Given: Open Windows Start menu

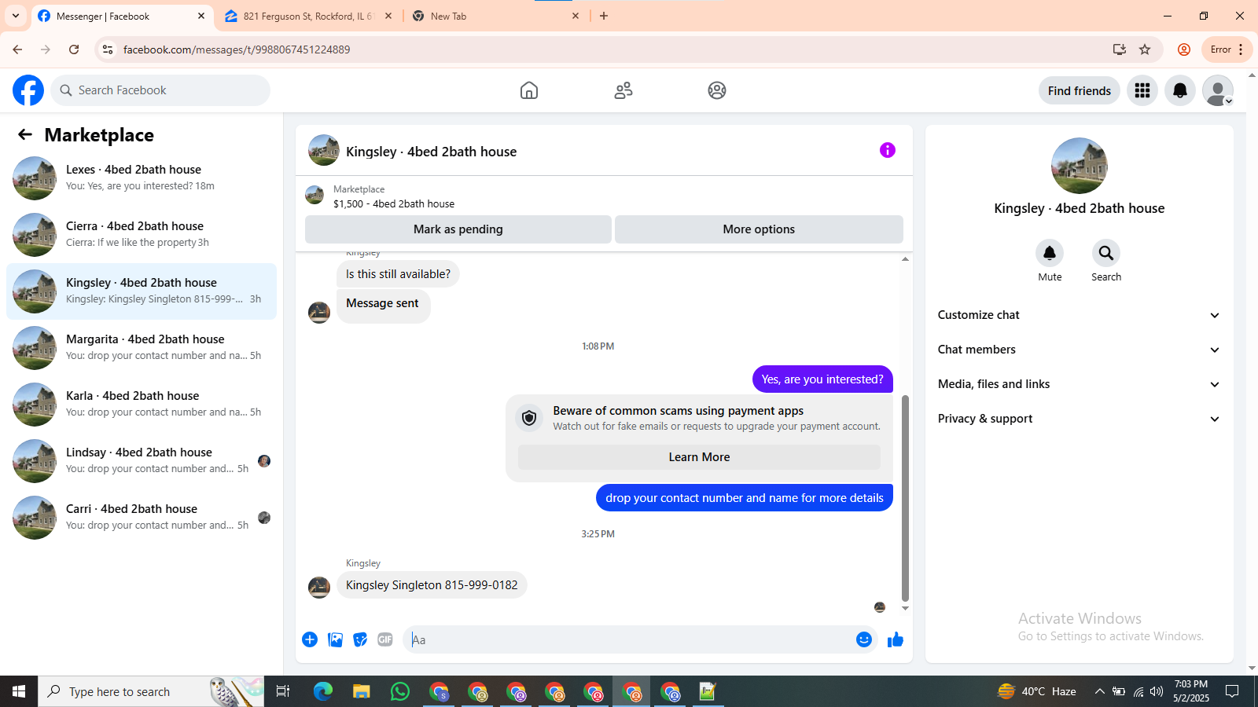Looking at the screenshot, I should tap(19, 691).
